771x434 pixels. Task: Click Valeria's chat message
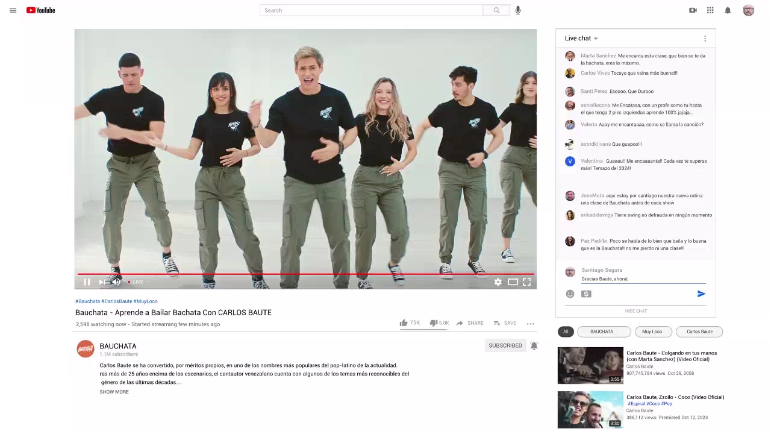click(x=651, y=125)
